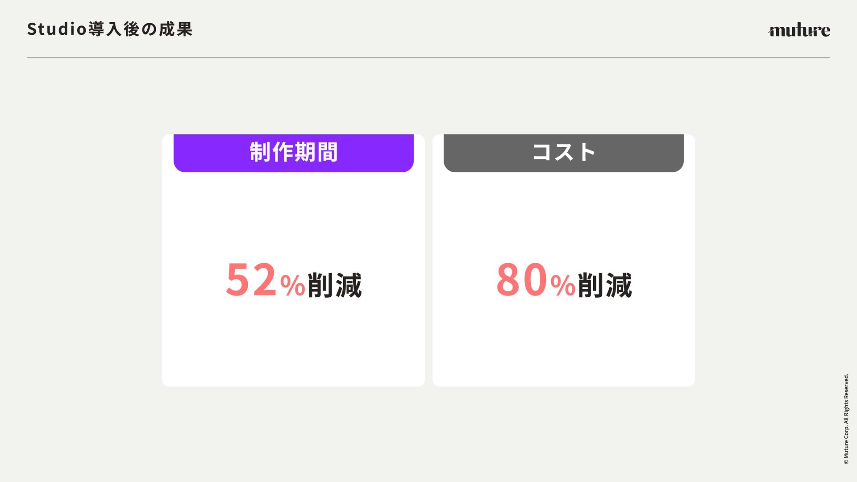
Task: Click 削減 text in コスト card
Action: click(x=605, y=285)
